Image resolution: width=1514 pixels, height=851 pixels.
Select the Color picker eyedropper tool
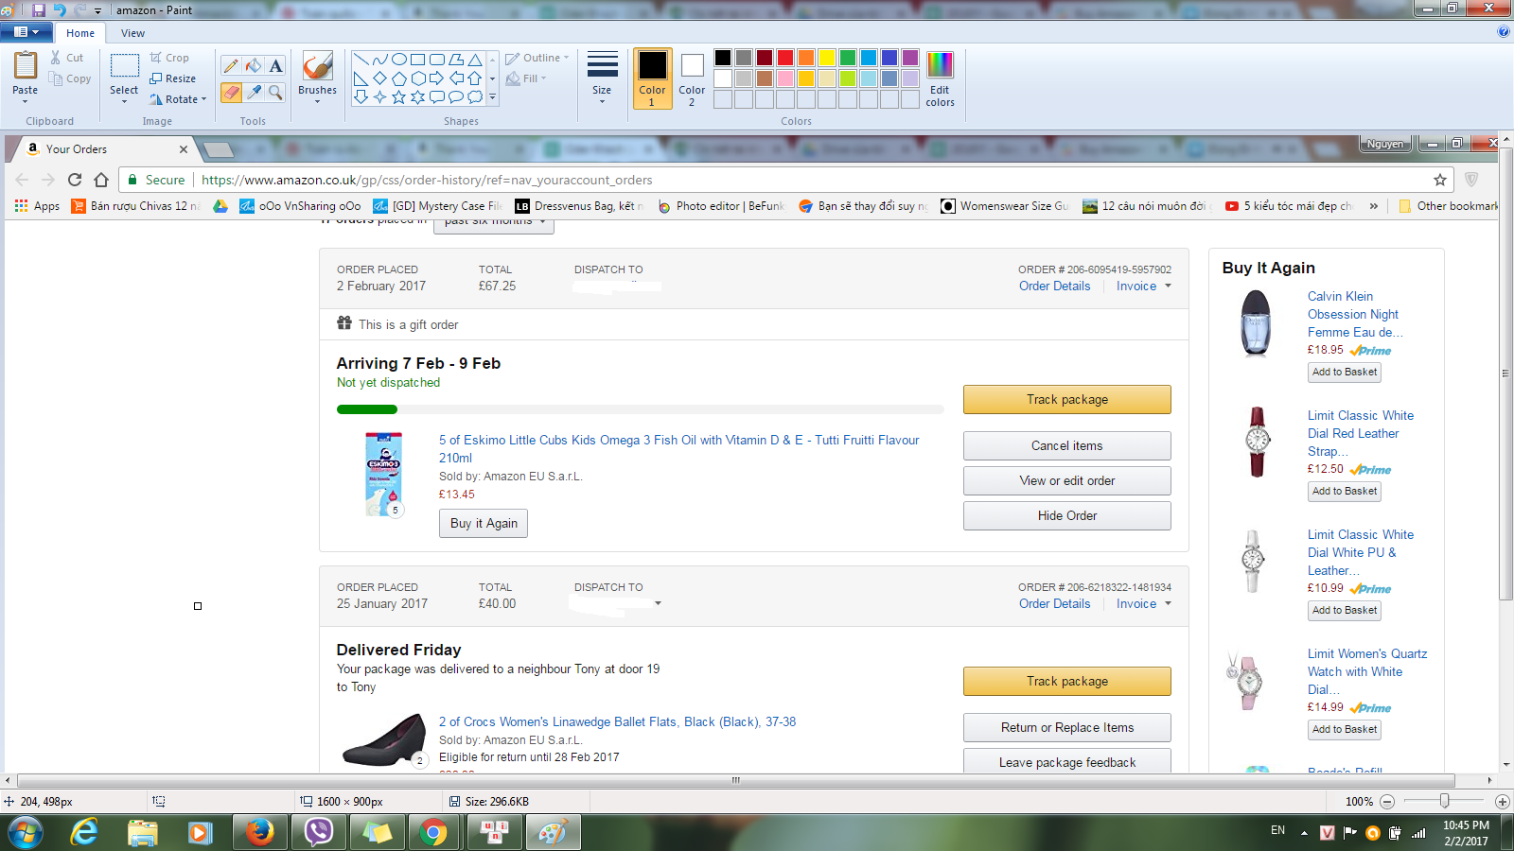tap(254, 92)
